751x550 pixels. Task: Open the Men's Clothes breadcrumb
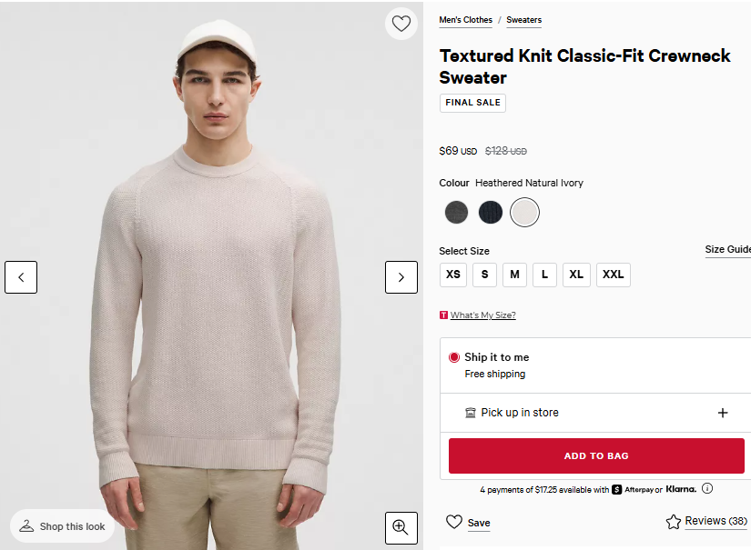click(465, 20)
